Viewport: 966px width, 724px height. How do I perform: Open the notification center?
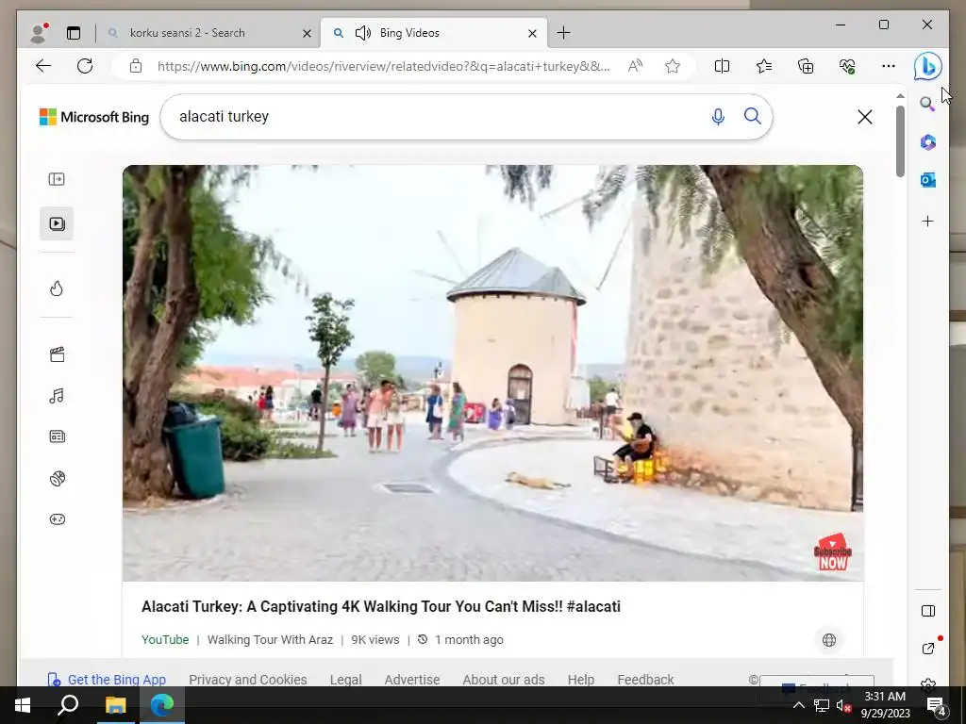[x=937, y=705]
